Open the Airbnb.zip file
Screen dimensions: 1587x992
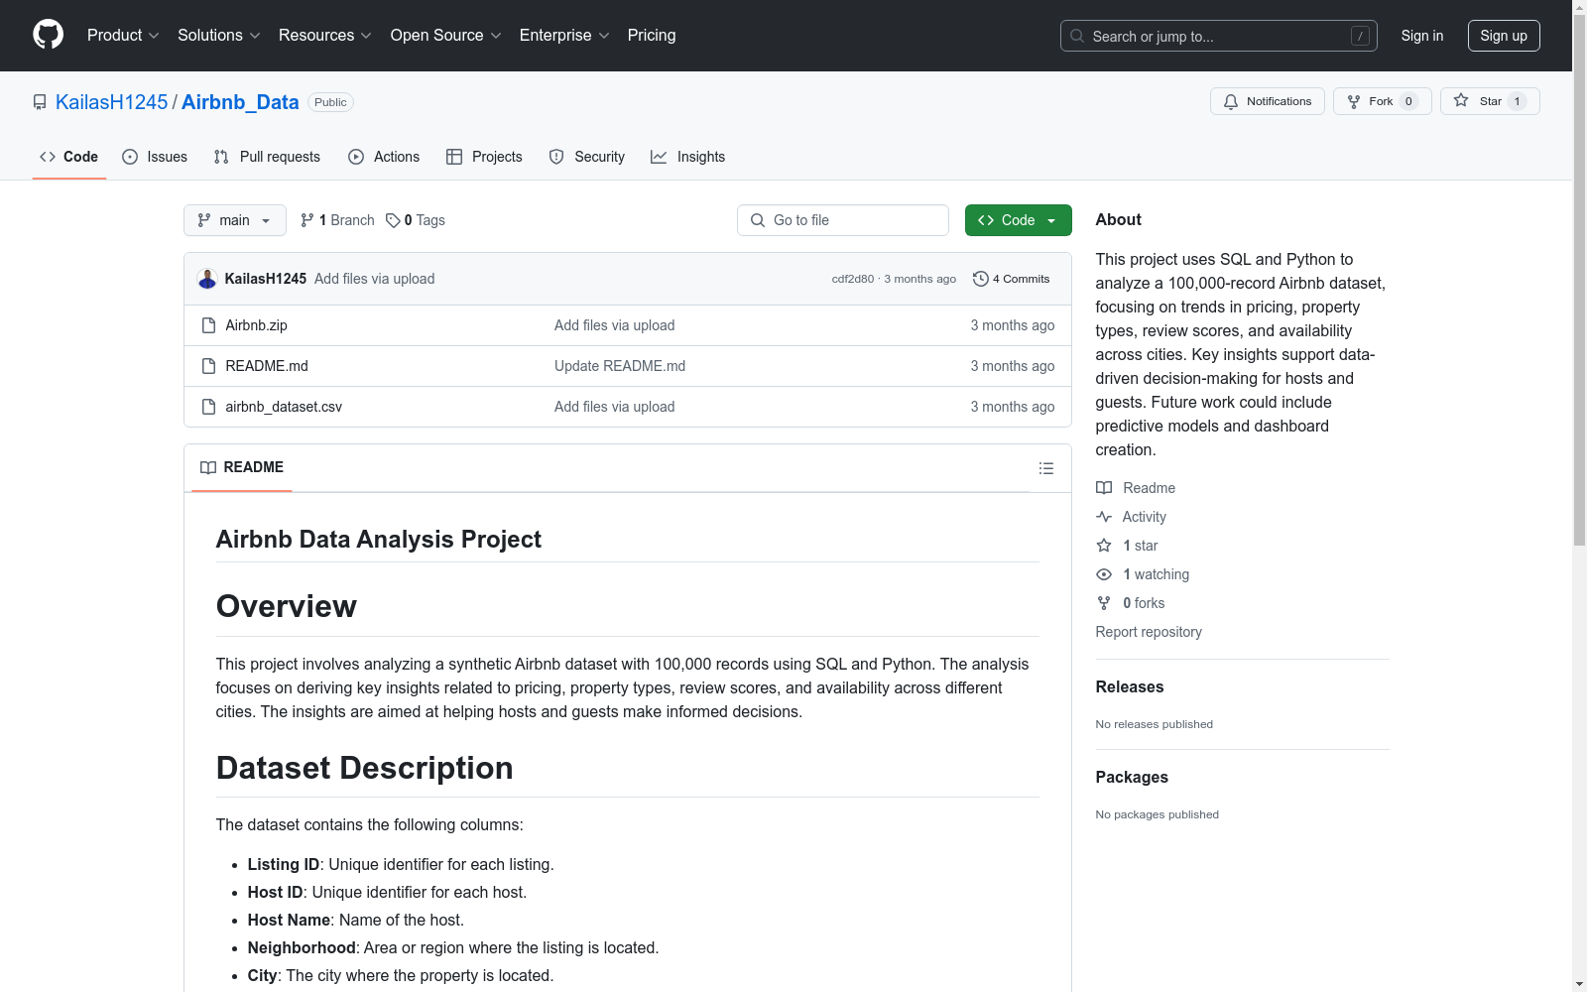pos(256,325)
